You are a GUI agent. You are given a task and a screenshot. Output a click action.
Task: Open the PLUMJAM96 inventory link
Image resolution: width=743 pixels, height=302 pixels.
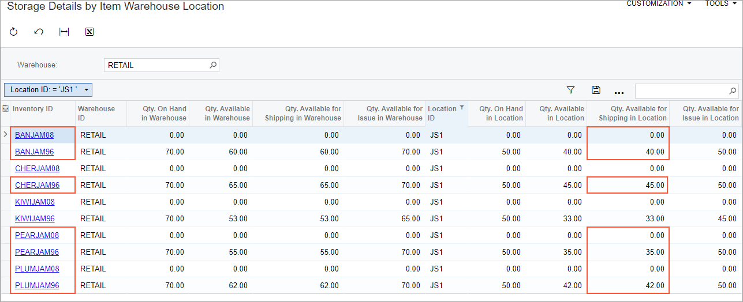click(36, 285)
